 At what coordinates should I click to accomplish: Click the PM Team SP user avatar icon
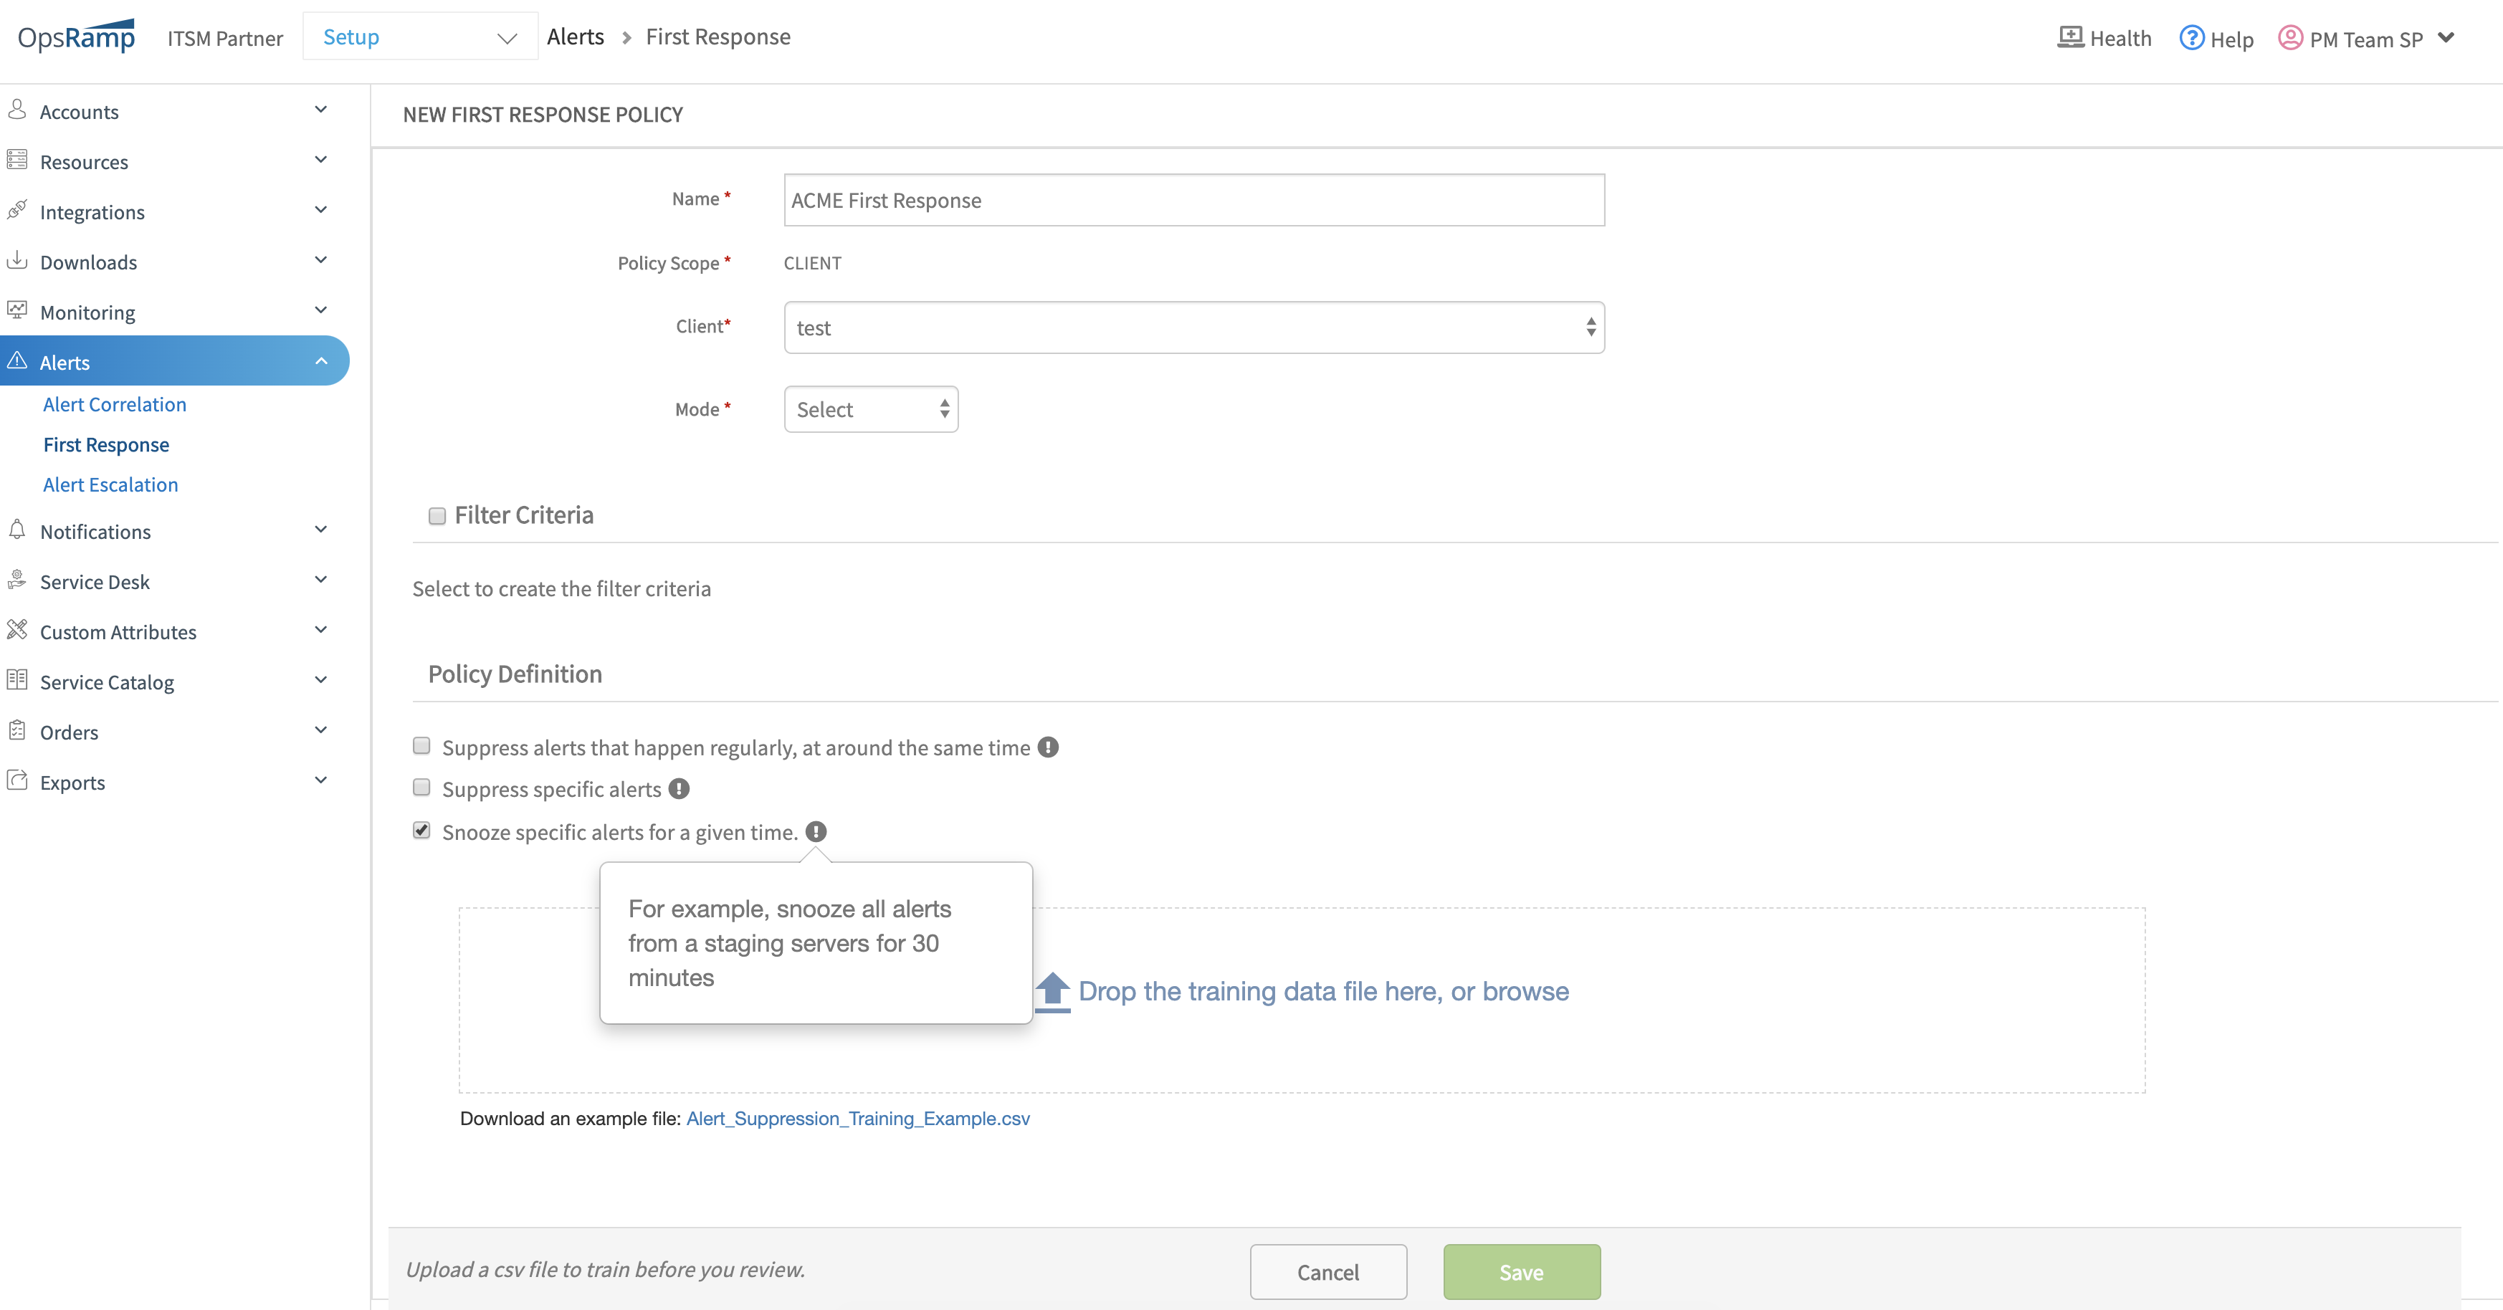tap(2290, 37)
